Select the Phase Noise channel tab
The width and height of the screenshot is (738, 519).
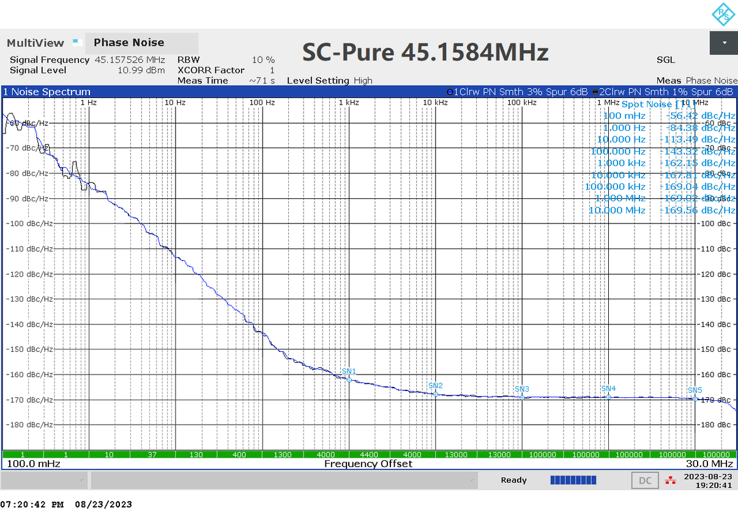129,42
